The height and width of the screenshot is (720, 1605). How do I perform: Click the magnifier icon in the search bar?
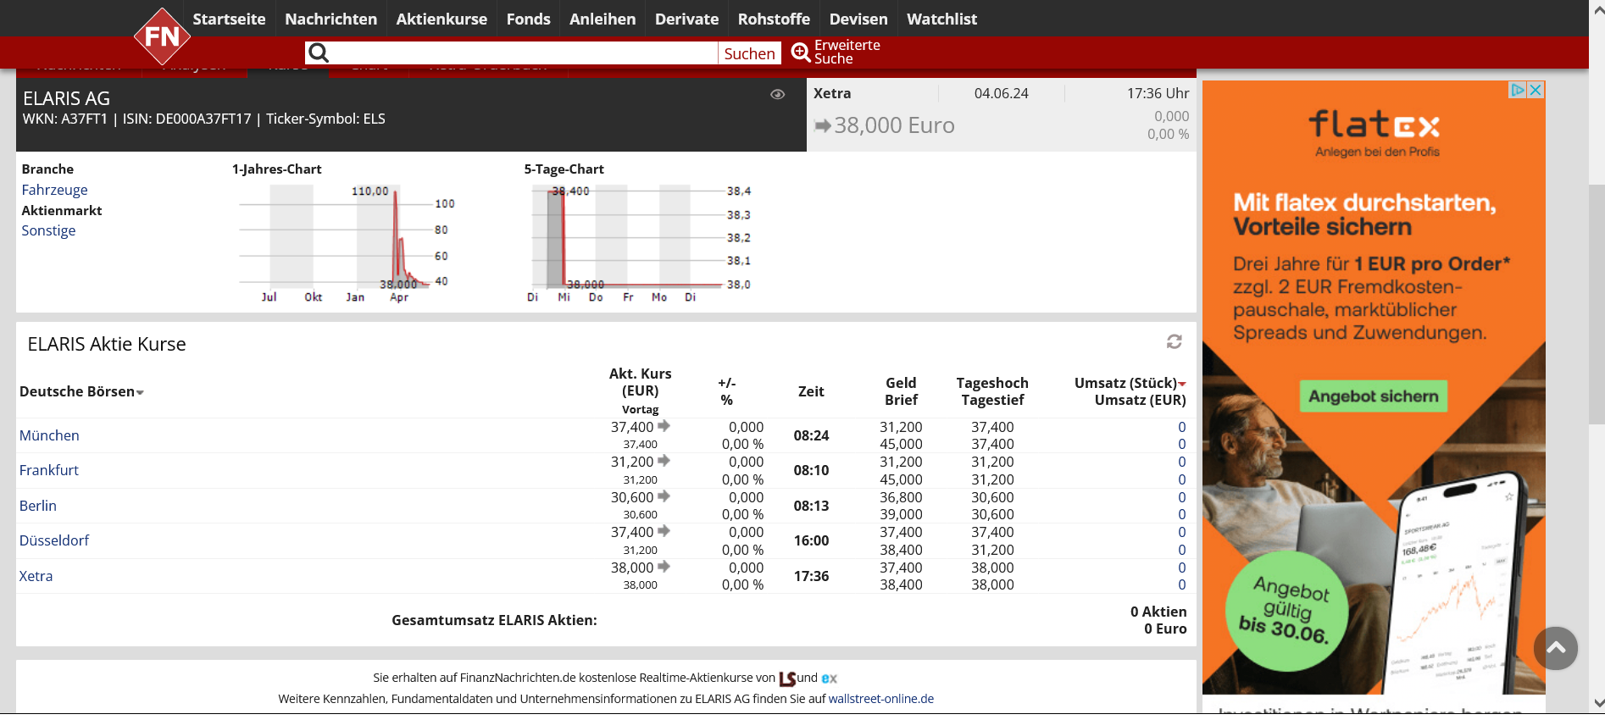point(318,53)
